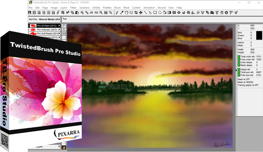The height and width of the screenshot is (152, 263).
Task: Toggle the M button beside brush list
Action: point(64,34)
